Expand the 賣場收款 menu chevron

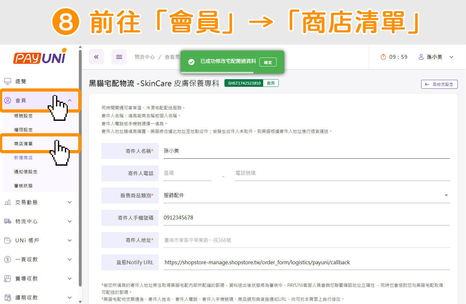coord(70,279)
